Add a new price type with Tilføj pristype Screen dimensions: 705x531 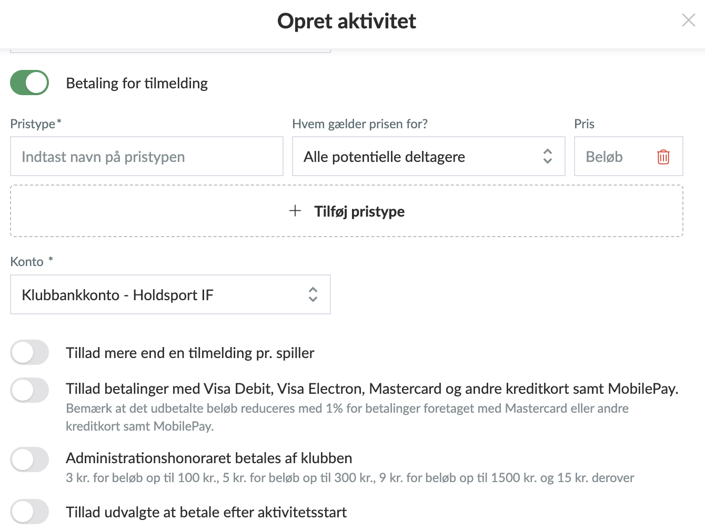pyautogui.click(x=347, y=211)
